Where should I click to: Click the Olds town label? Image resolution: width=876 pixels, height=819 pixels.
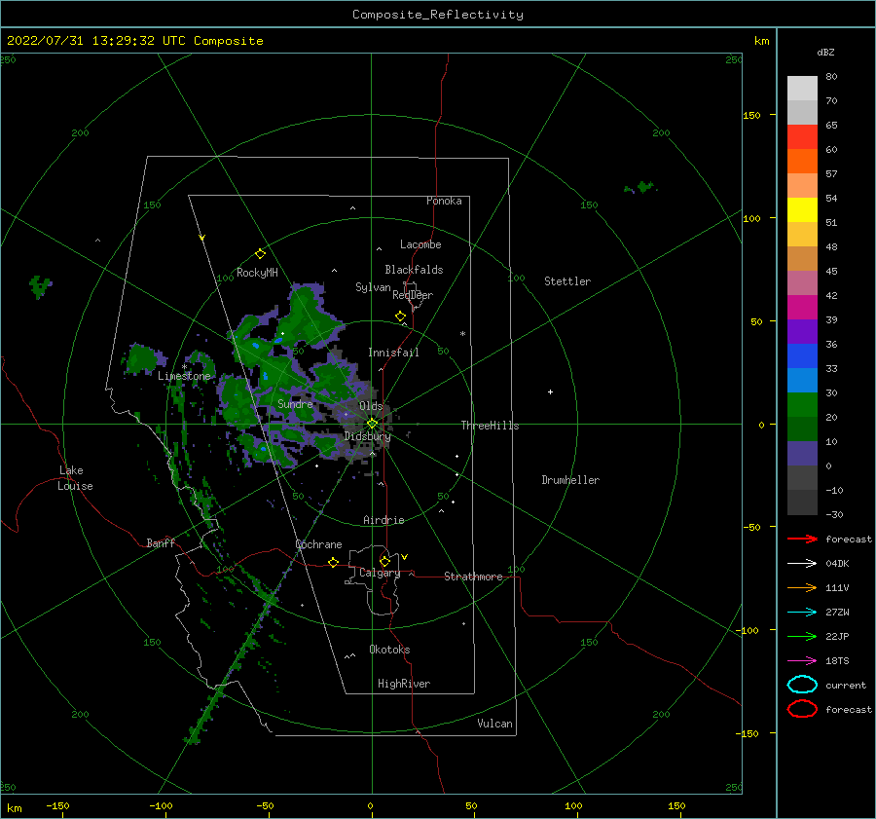pos(371,406)
